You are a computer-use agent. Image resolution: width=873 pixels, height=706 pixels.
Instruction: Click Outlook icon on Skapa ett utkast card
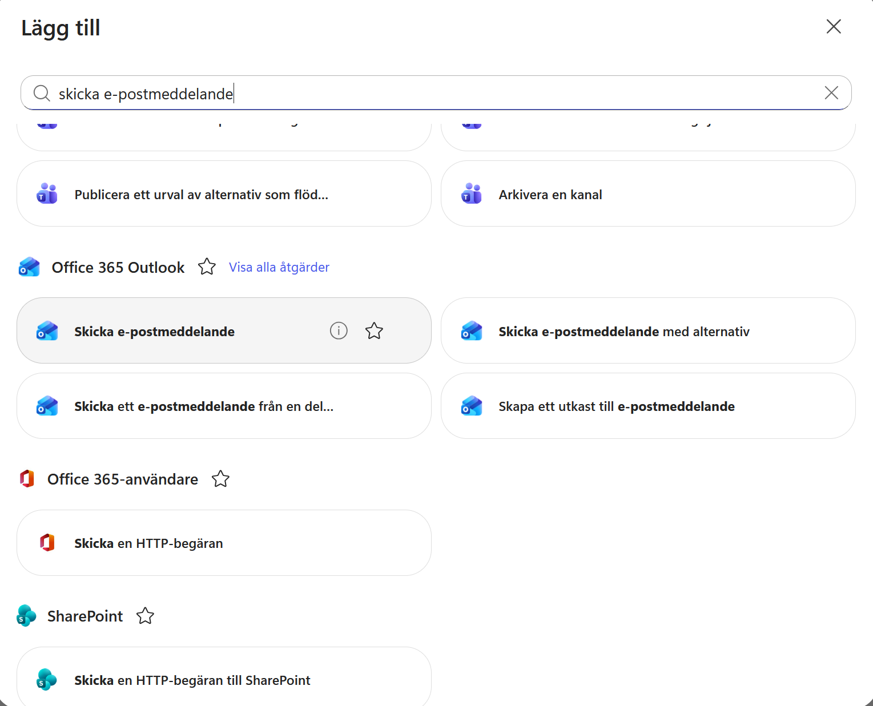472,406
